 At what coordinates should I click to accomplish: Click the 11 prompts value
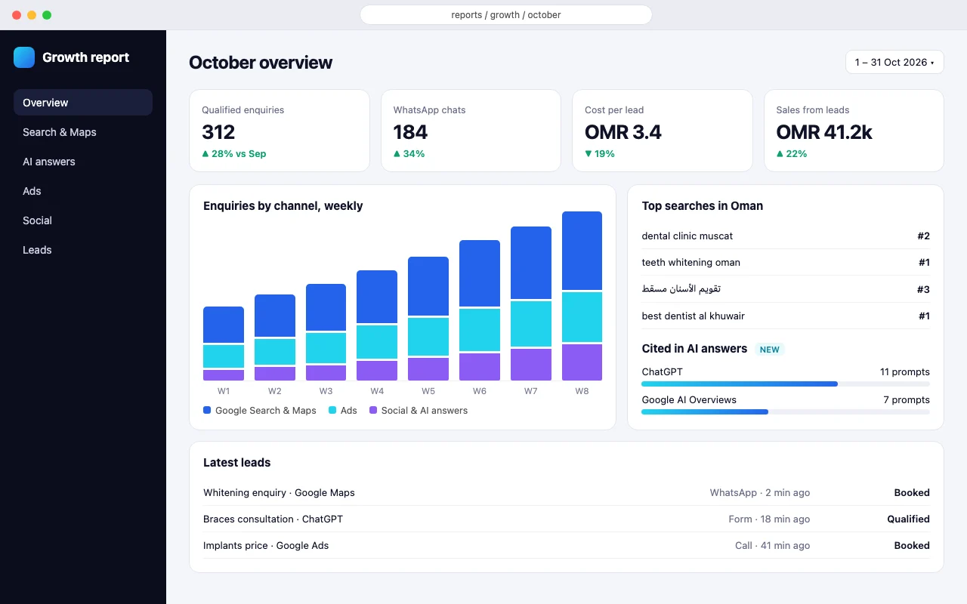tap(905, 371)
